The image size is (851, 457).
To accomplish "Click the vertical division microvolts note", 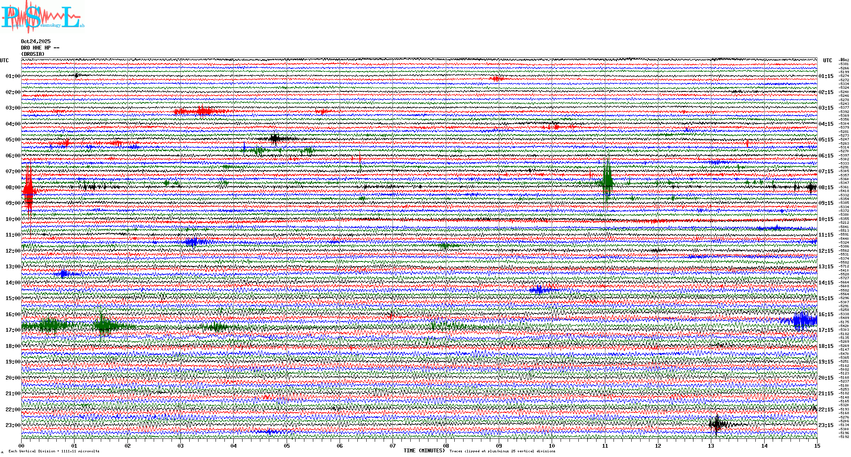I will (x=54, y=451).
